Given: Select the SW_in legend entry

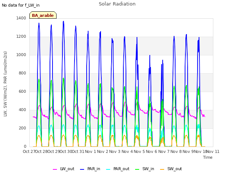Looking at the screenshot, I should pos(144,169).
